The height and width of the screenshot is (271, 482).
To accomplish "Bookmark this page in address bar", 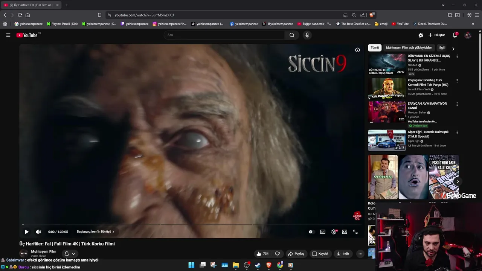I will (x=99, y=15).
